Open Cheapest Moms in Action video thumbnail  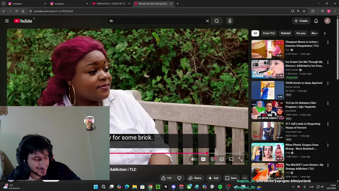pyautogui.click(x=267, y=49)
